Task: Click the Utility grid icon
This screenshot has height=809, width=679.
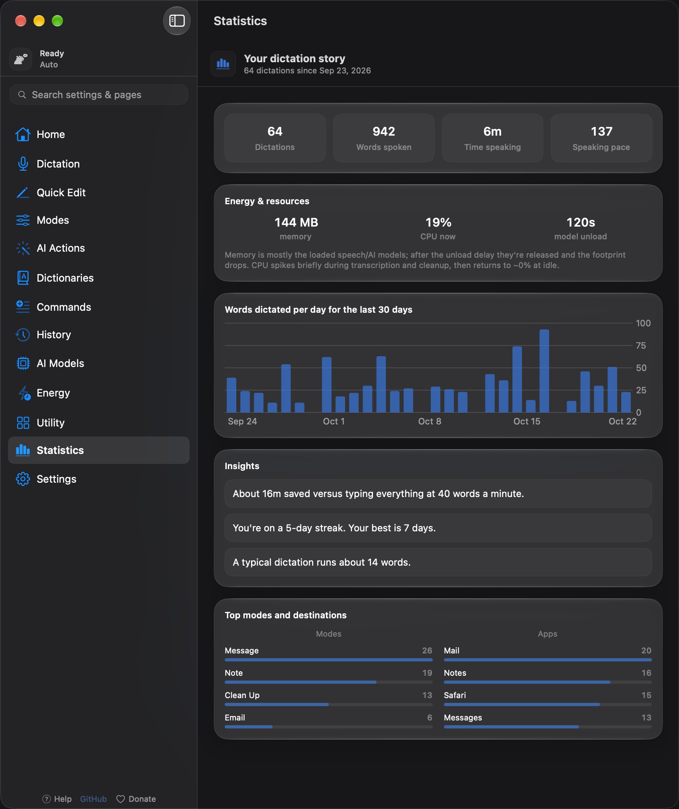Action: [23, 423]
